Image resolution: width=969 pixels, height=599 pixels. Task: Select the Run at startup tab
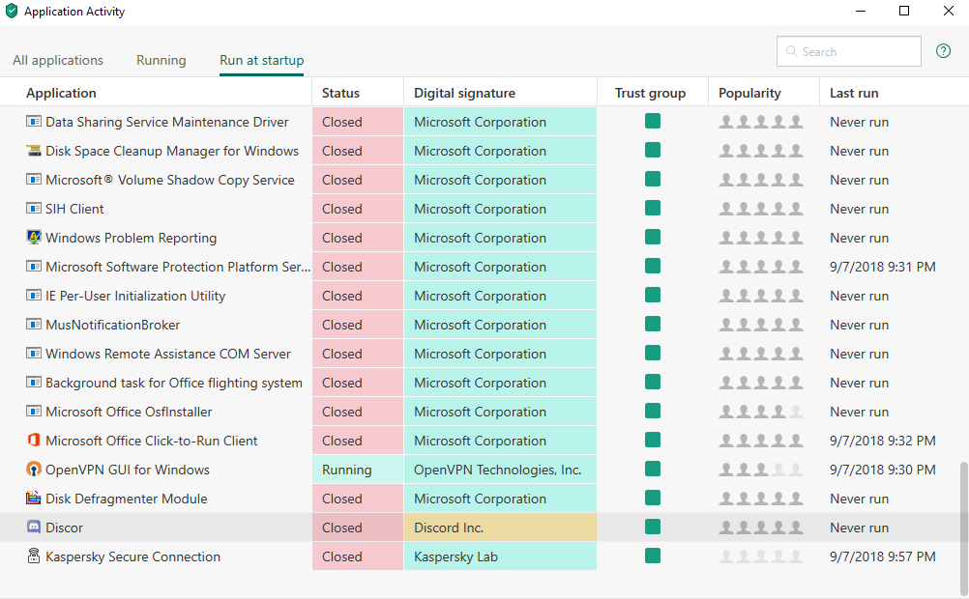tap(261, 60)
